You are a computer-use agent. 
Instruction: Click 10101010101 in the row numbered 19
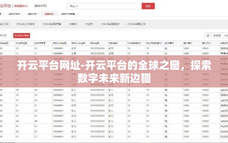[x=97, y=95]
